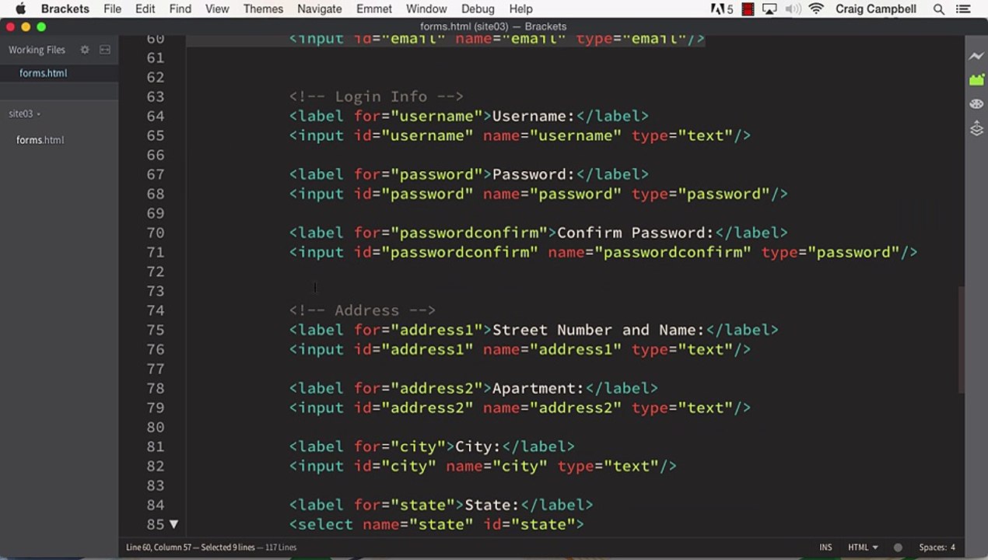
Task: Click the palette icon in right toolbar
Action: pyautogui.click(x=976, y=103)
